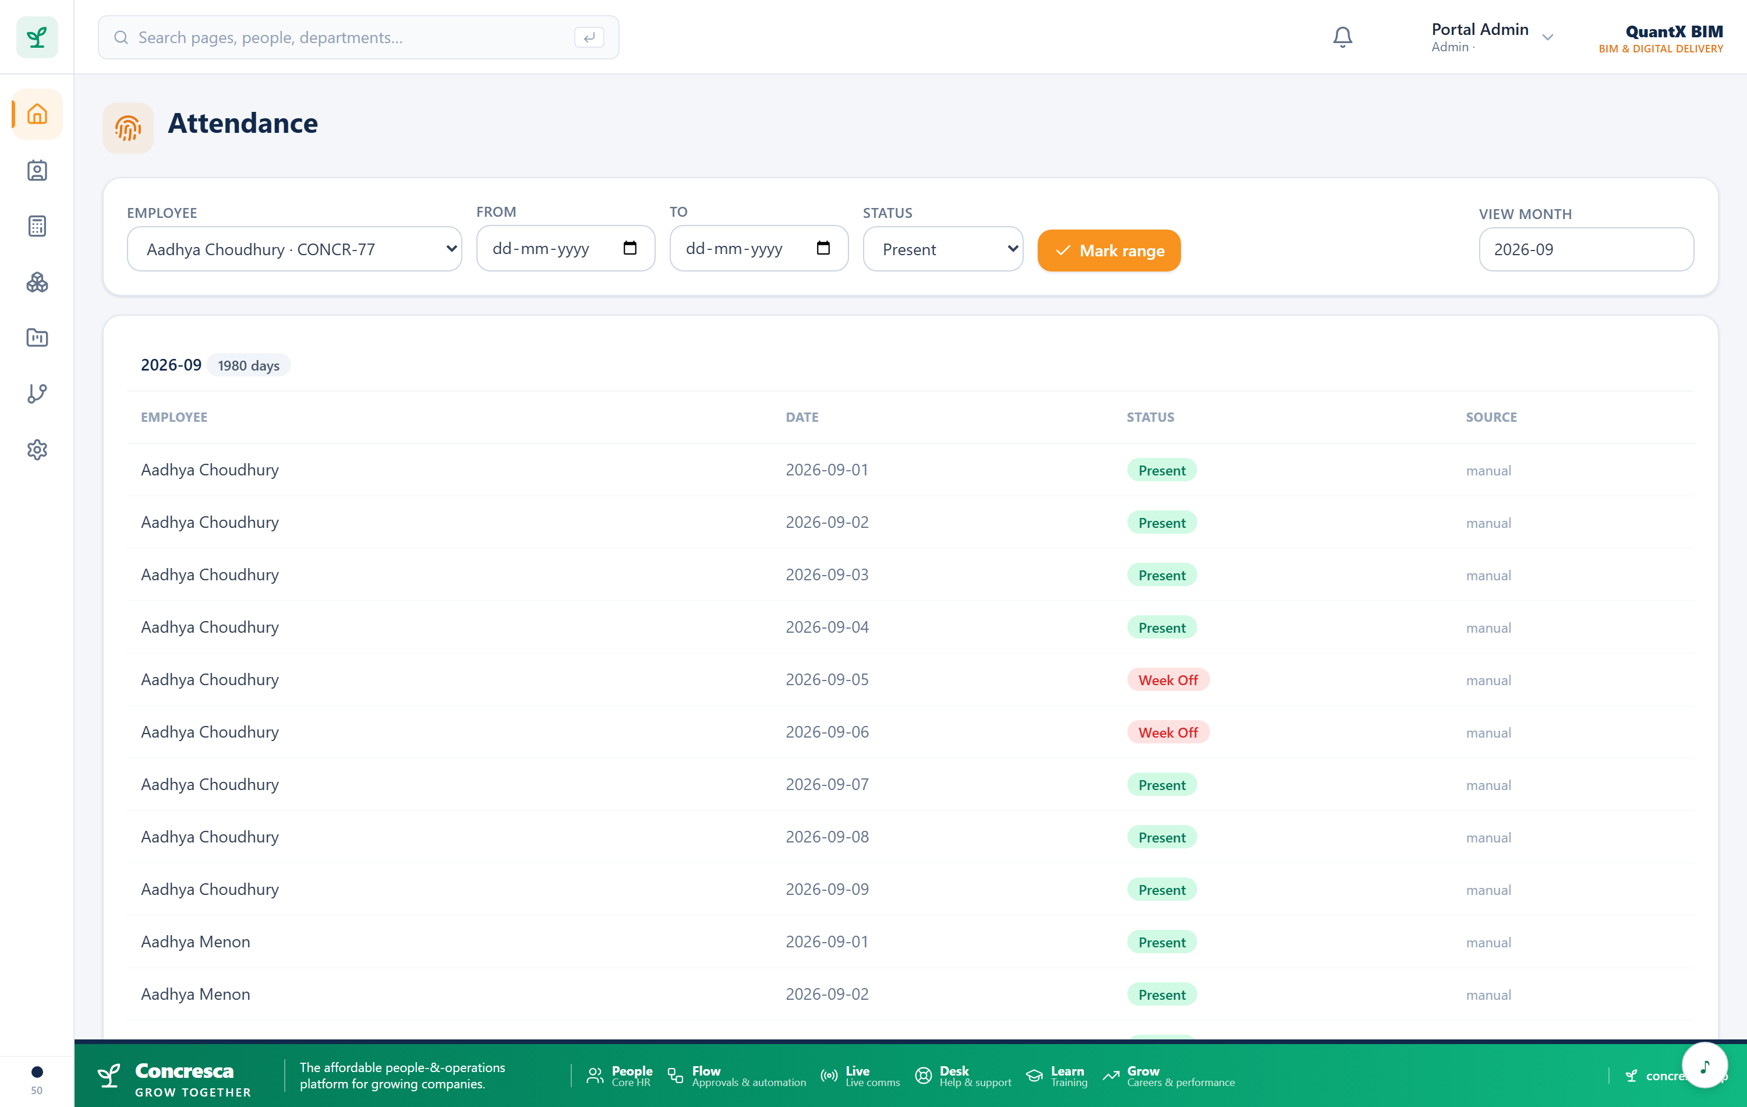Open the calculator sidebar icon
The height and width of the screenshot is (1107, 1747).
click(x=37, y=227)
